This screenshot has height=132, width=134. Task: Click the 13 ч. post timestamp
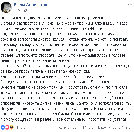17,10
